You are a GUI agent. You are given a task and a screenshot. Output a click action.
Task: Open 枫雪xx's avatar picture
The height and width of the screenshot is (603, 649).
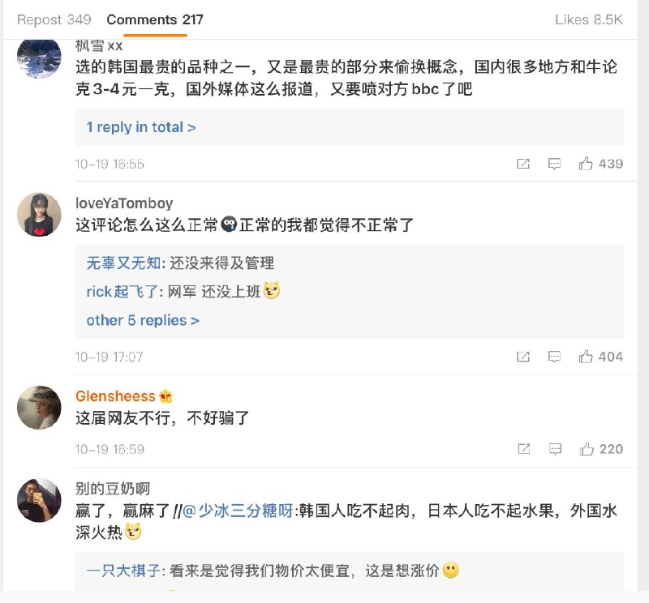[38, 58]
